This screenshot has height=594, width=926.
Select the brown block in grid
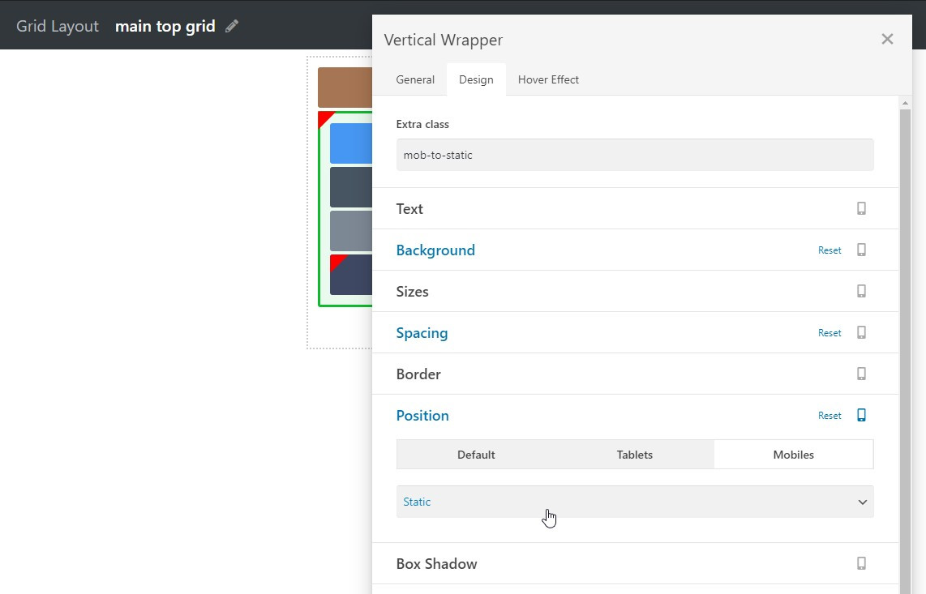pyautogui.click(x=345, y=88)
